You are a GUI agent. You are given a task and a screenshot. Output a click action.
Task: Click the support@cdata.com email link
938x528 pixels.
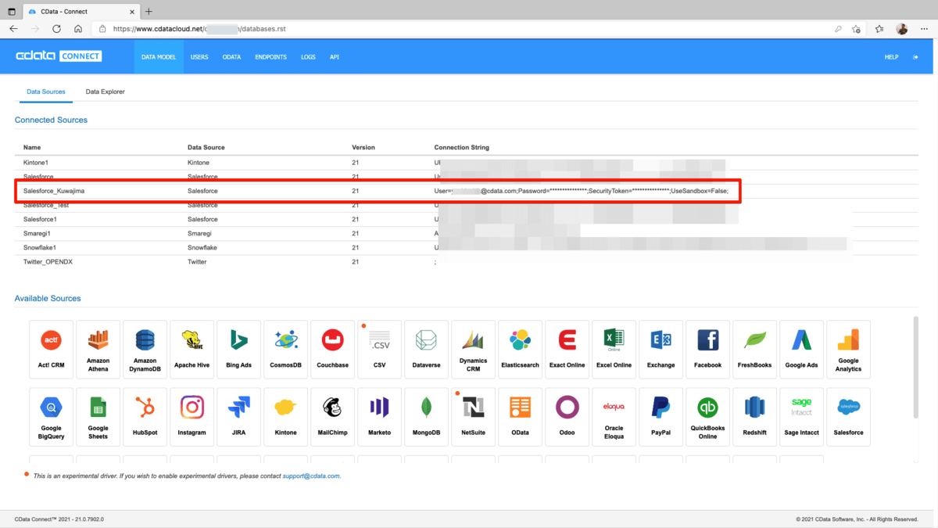(311, 476)
